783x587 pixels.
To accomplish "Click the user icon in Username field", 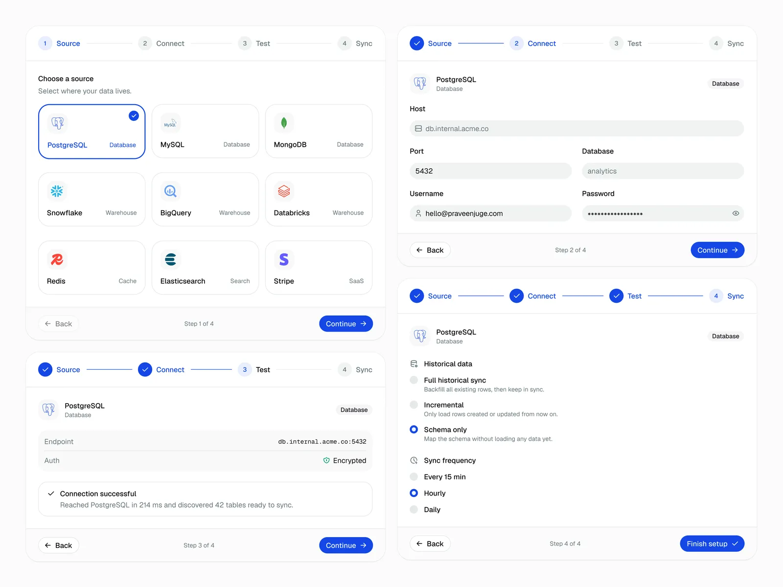I will [418, 213].
